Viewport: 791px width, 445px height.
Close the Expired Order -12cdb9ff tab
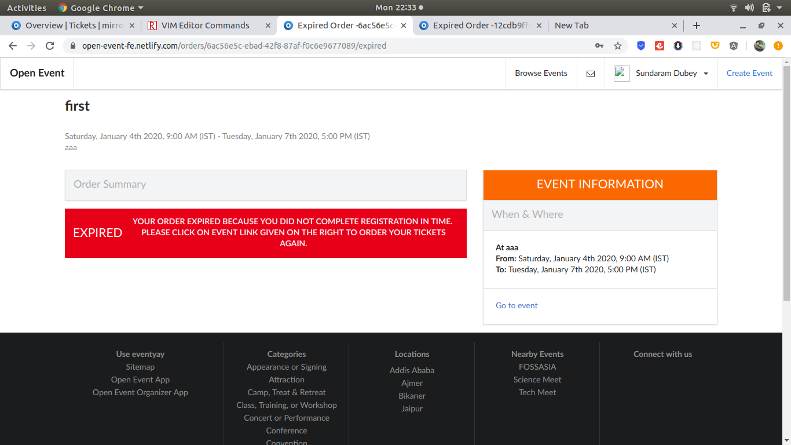coord(539,25)
